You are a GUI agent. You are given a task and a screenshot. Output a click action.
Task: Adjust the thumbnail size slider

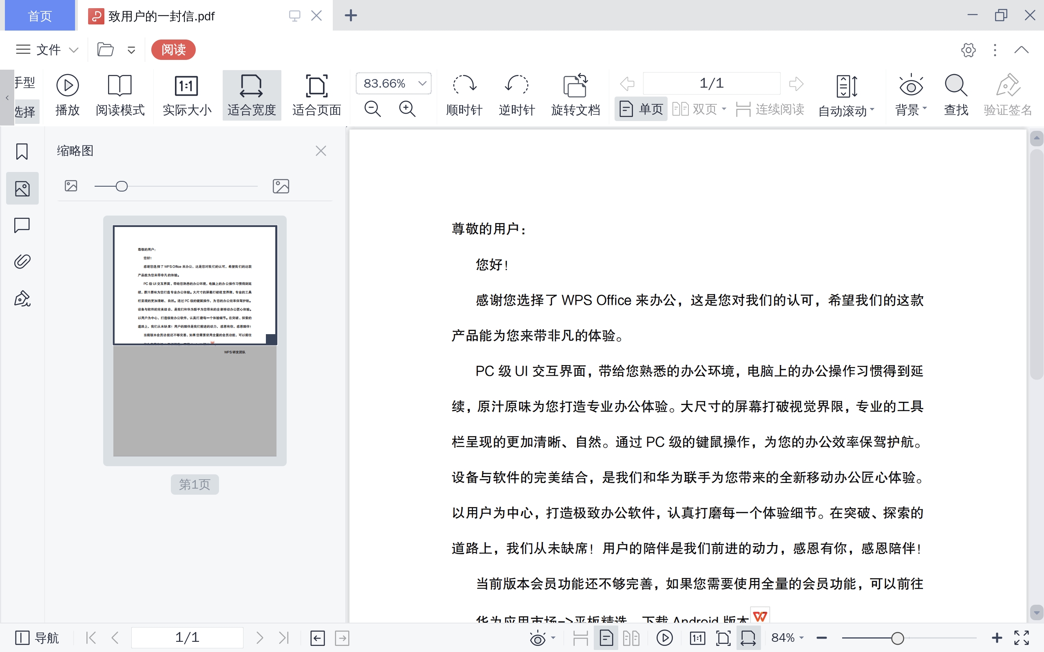(x=121, y=186)
